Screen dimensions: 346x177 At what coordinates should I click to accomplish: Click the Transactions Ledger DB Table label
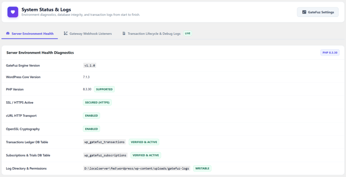(27, 142)
